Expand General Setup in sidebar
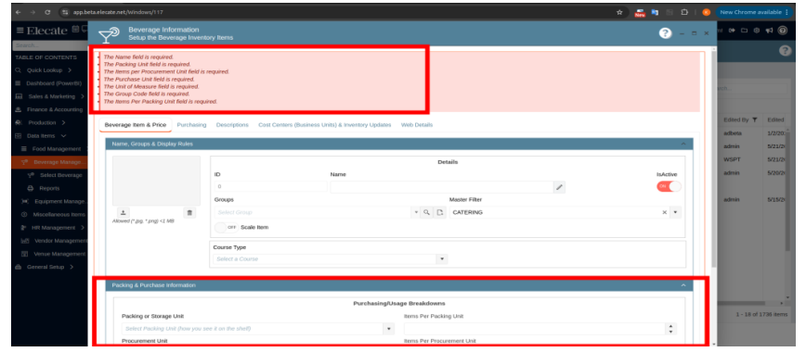This screenshot has height=352, width=806. (x=71, y=267)
